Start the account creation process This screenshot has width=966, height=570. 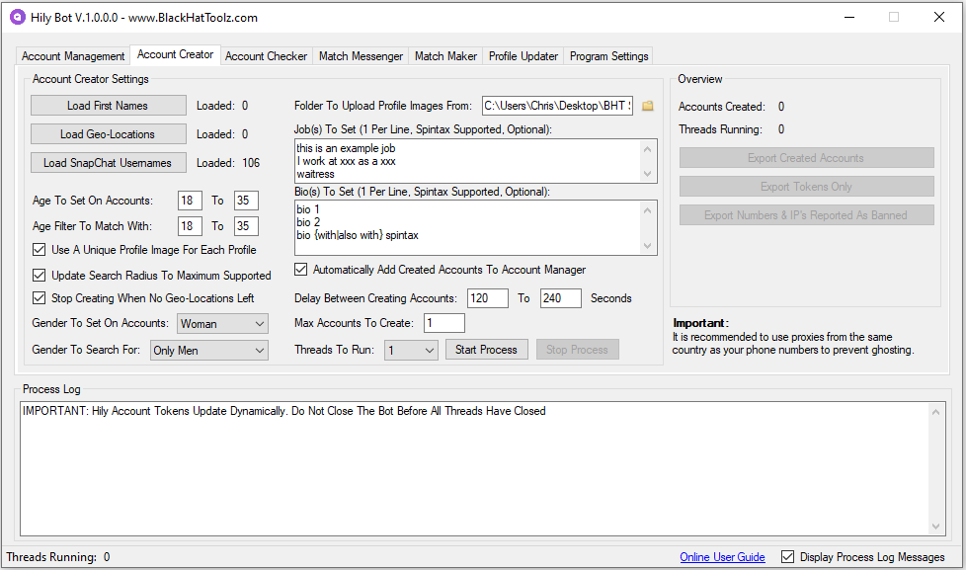click(x=486, y=350)
